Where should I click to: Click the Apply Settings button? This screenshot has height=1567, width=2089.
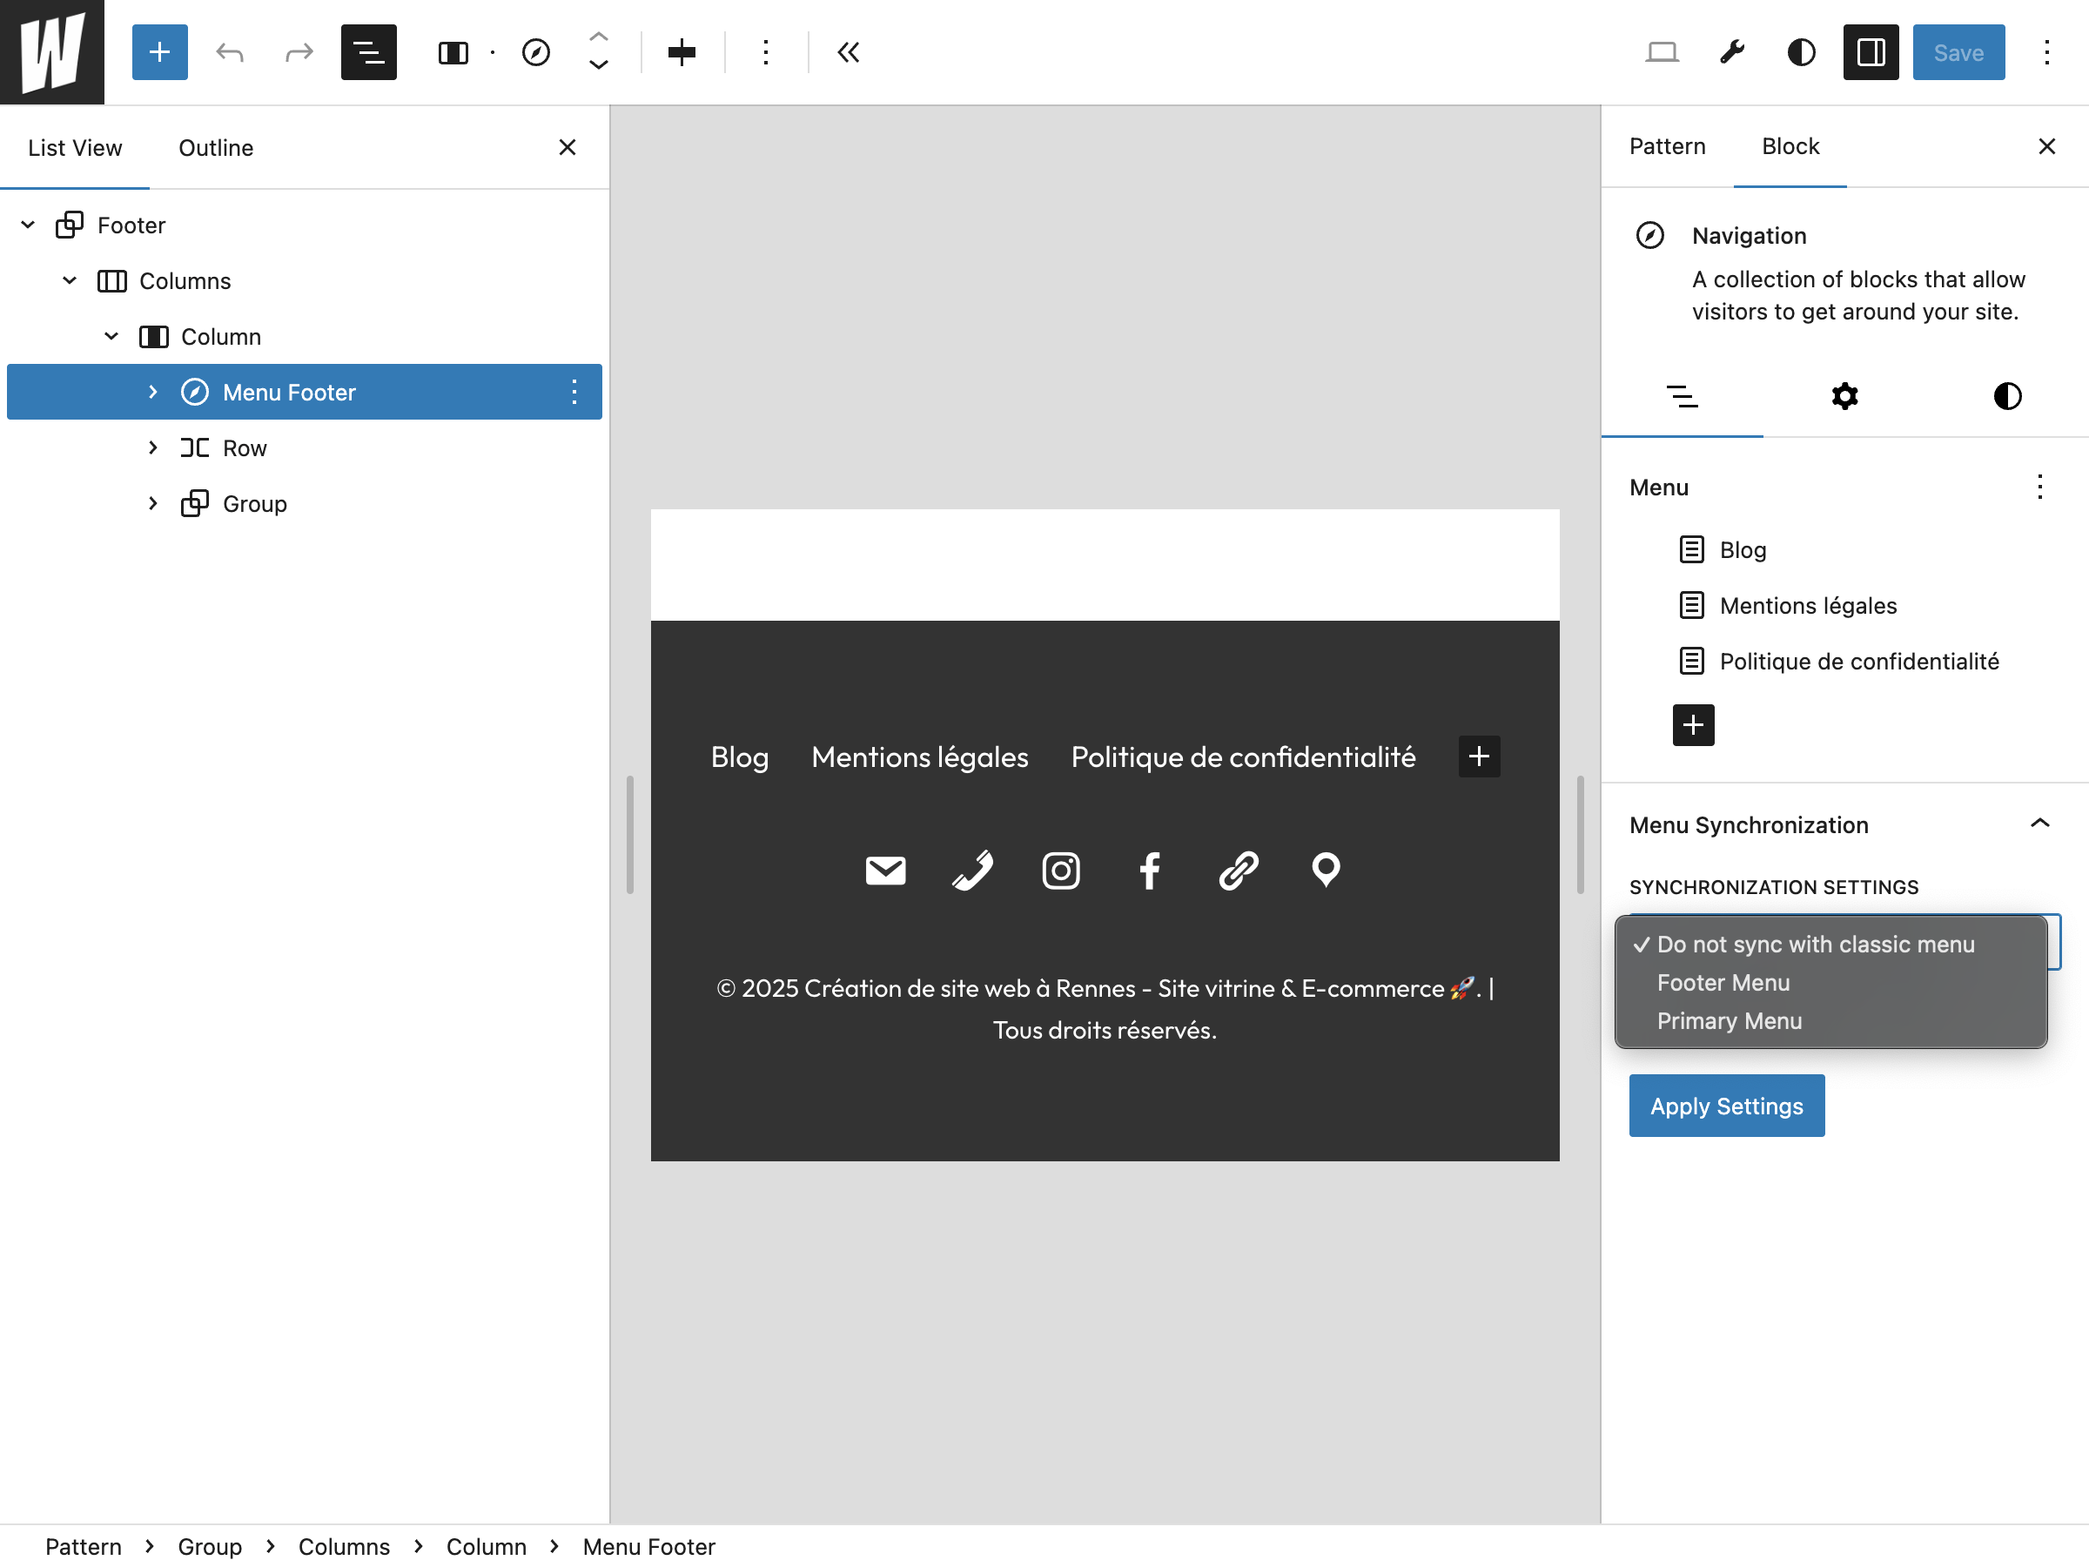pos(1725,1105)
